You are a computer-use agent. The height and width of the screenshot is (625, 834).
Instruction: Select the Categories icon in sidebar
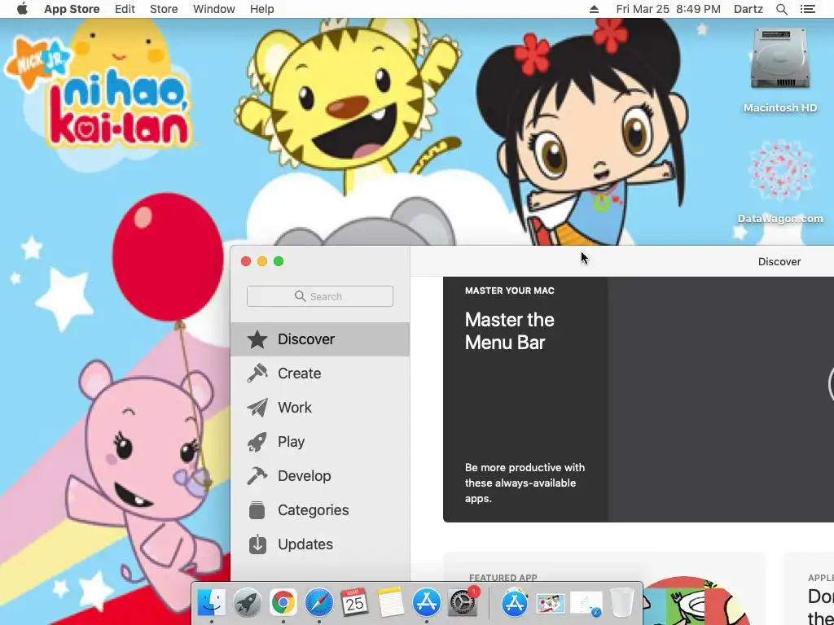[x=257, y=510]
